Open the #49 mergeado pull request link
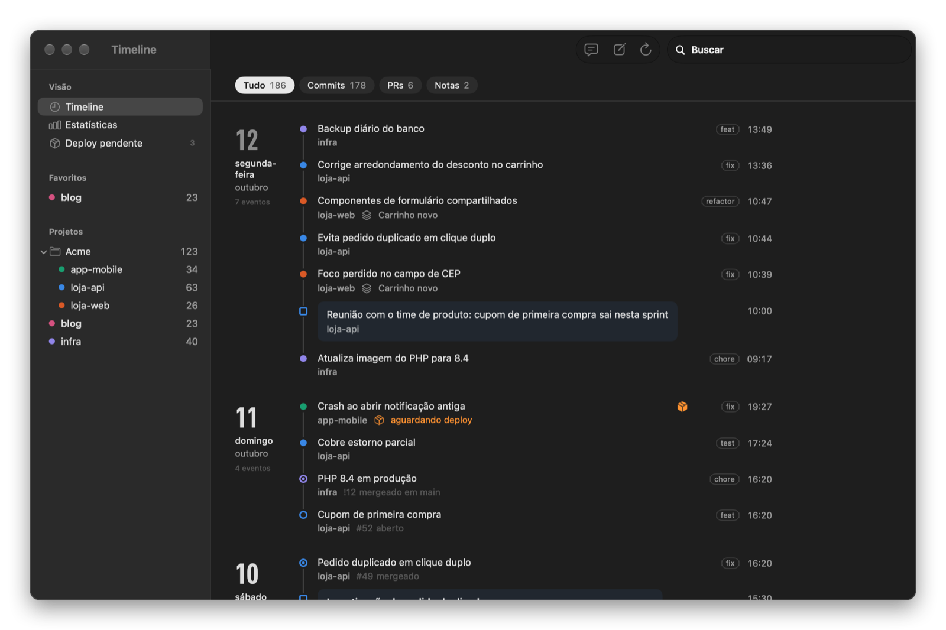This screenshot has height=630, width=946. pos(387,576)
